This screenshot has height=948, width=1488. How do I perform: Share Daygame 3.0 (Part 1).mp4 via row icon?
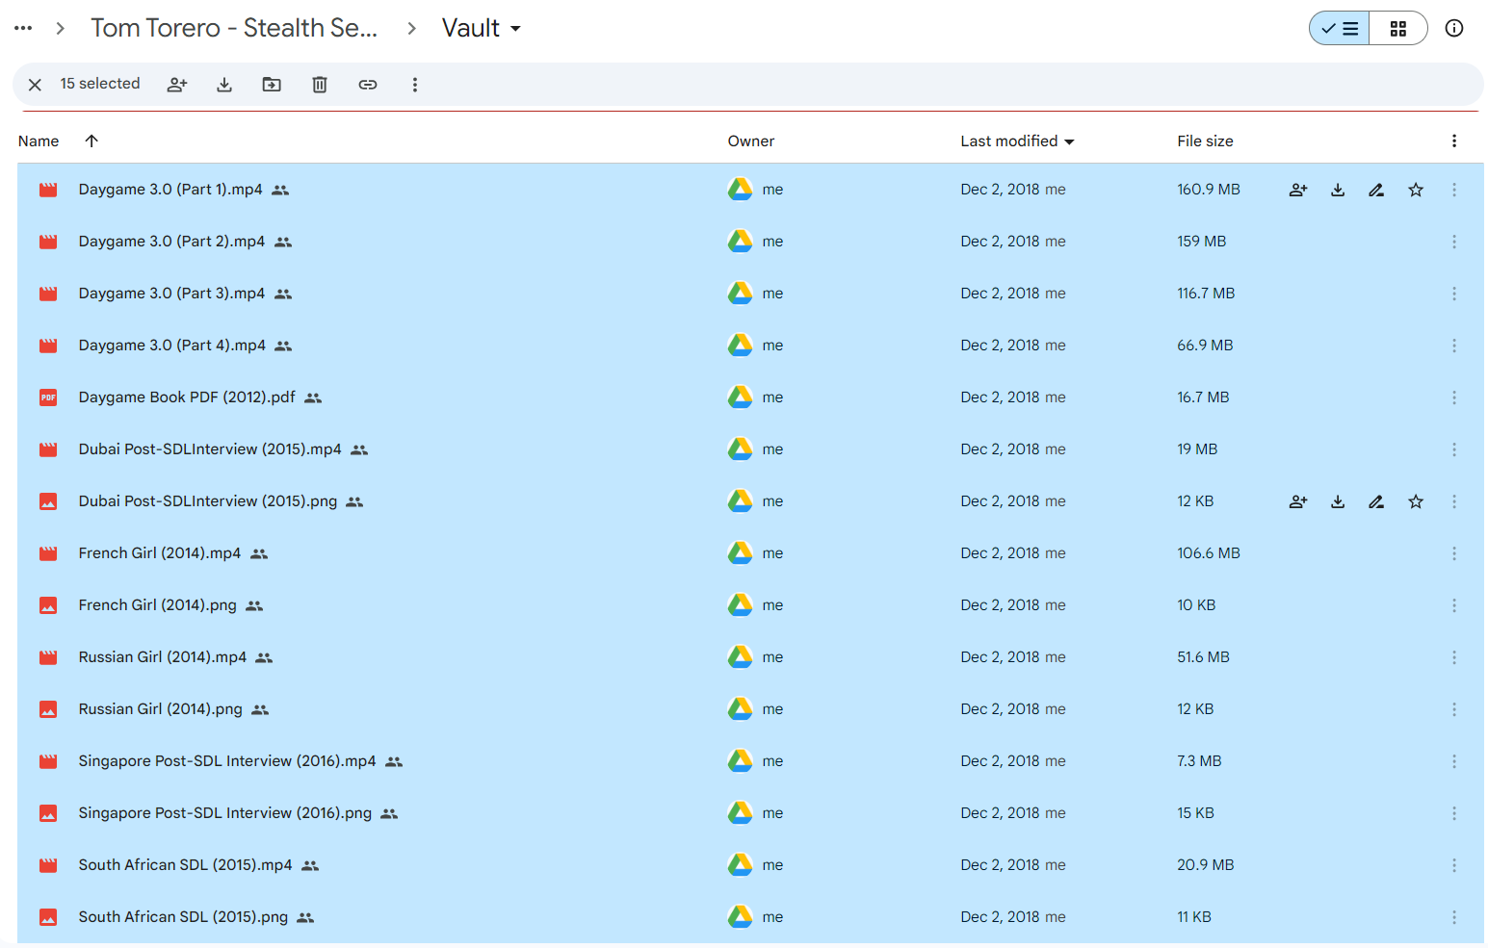click(1298, 190)
